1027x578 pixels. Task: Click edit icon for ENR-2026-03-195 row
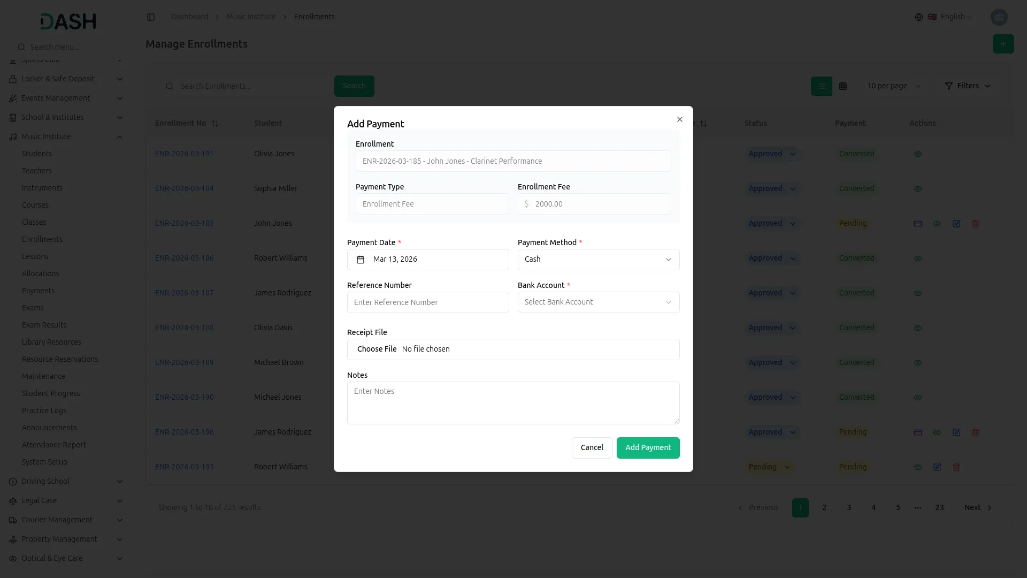click(937, 467)
